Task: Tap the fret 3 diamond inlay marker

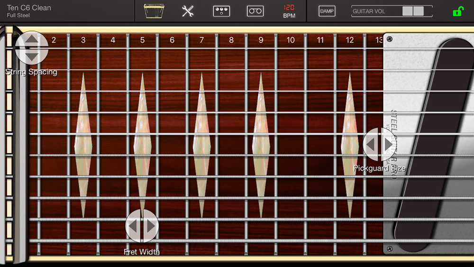Action: pos(83,145)
